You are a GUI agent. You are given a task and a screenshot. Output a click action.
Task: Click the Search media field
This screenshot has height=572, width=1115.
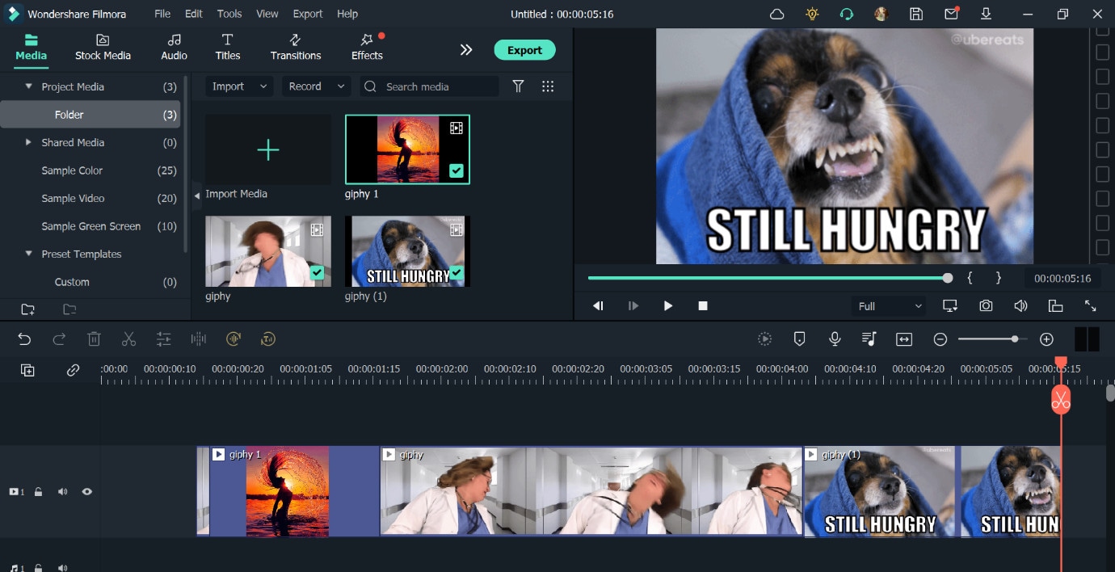tap(429, 86)
